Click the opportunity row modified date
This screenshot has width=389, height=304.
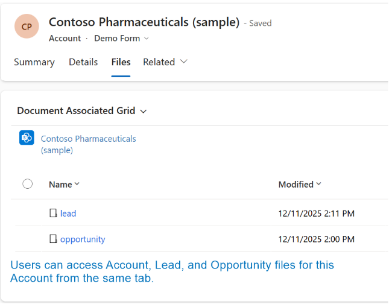(x=316, y=239)
